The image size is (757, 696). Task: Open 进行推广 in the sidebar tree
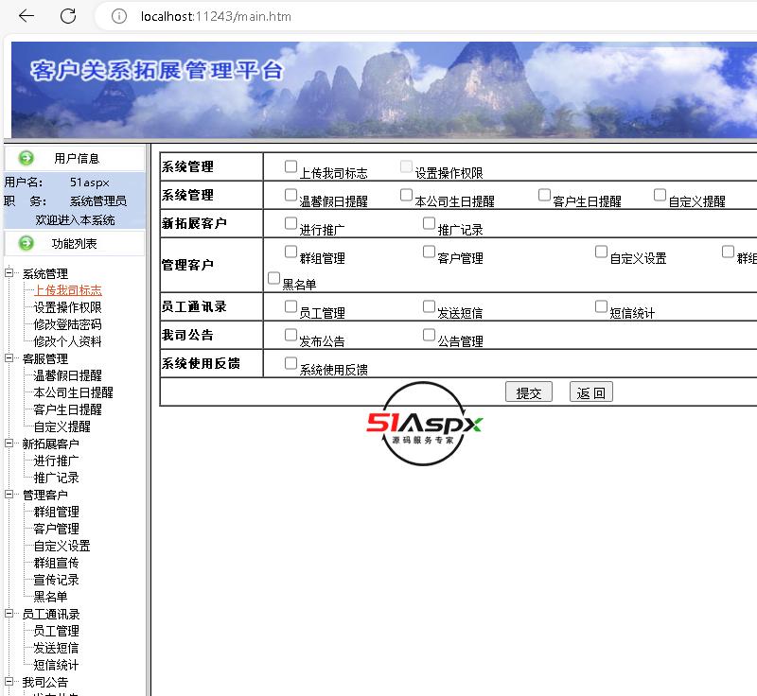click(x=57, y=461)
